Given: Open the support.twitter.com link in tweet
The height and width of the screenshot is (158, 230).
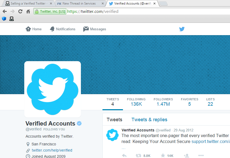Looking at the screenshot, I should 211,142.
